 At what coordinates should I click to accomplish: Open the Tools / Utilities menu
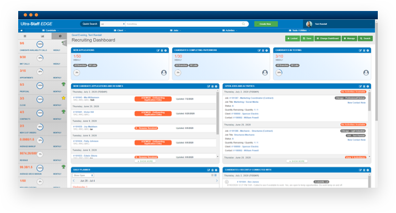pyautogui.click(x=299, y=30)
